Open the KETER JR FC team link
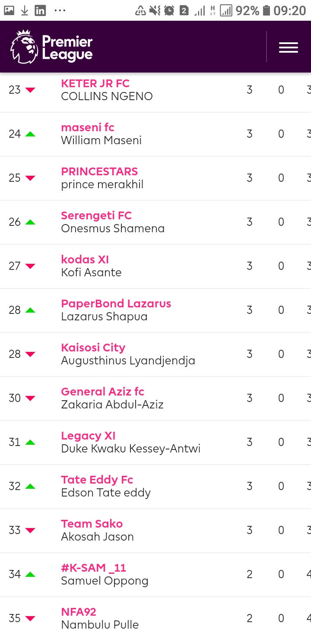The width and height of the screenshot is (311, 639). coord(95,83)
